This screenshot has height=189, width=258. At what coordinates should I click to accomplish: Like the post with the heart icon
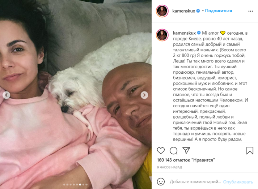click(x=161, y=151)
